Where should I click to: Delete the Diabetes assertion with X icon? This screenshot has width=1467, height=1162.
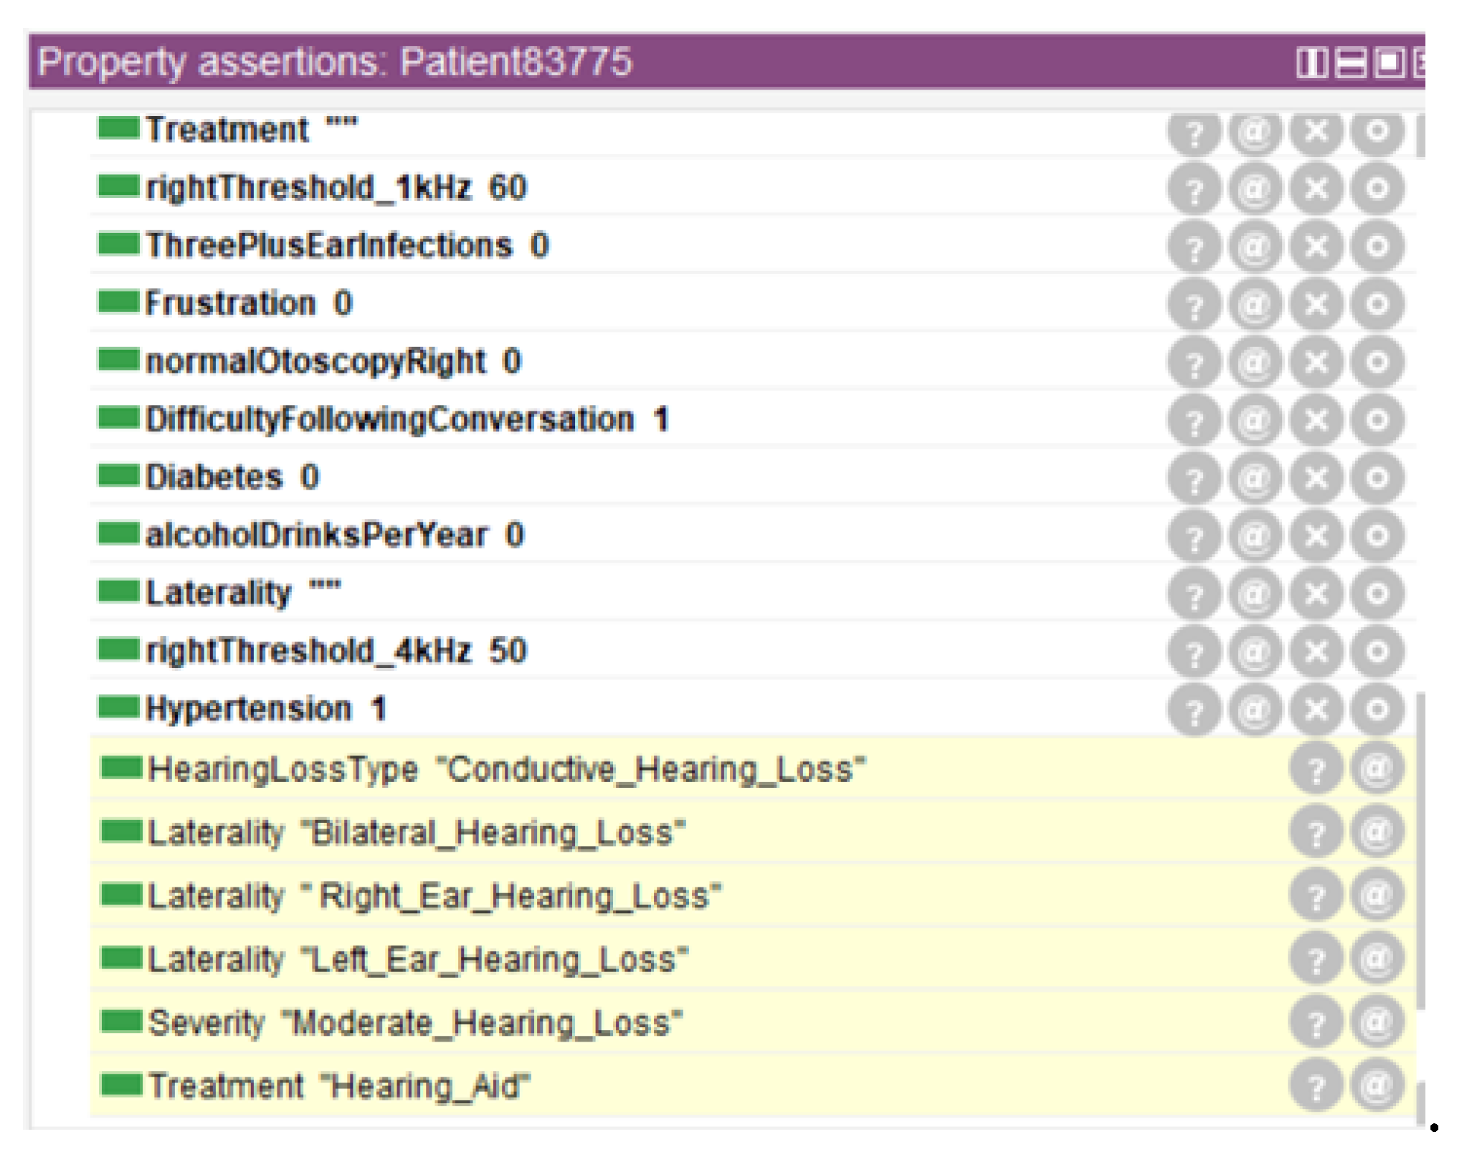click(x=1316, y=478)
